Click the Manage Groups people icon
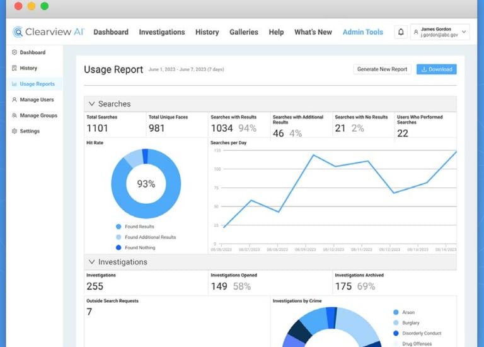The image size is (484, 347). click(14, 115)
